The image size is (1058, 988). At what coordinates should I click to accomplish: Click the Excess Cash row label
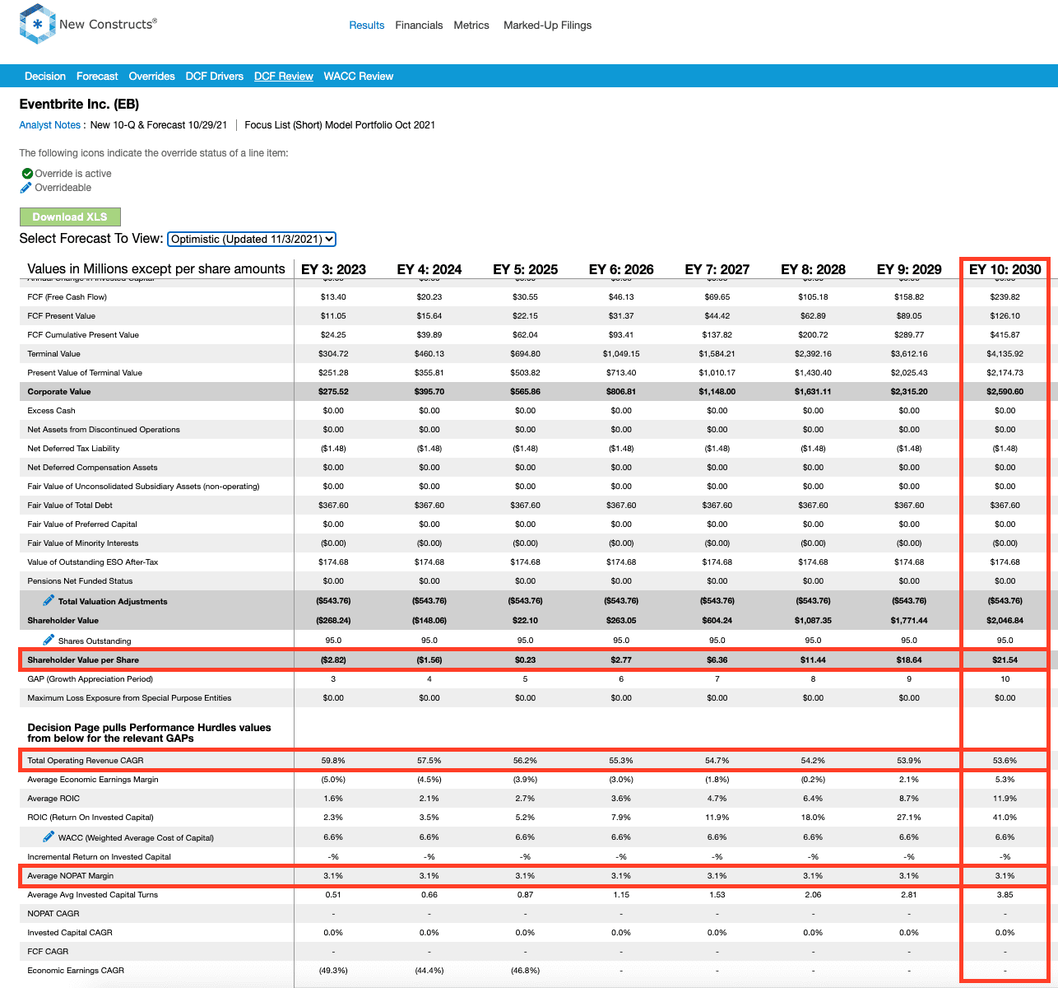(x=51, y=410)
